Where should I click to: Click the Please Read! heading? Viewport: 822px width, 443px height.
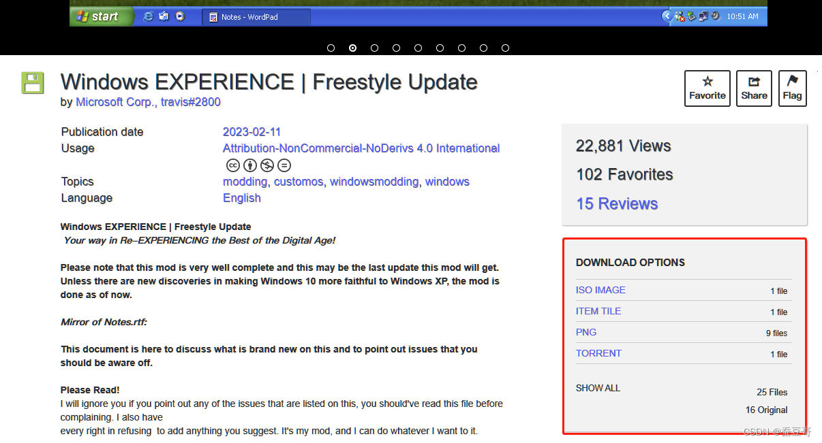(x=90, y=390)
